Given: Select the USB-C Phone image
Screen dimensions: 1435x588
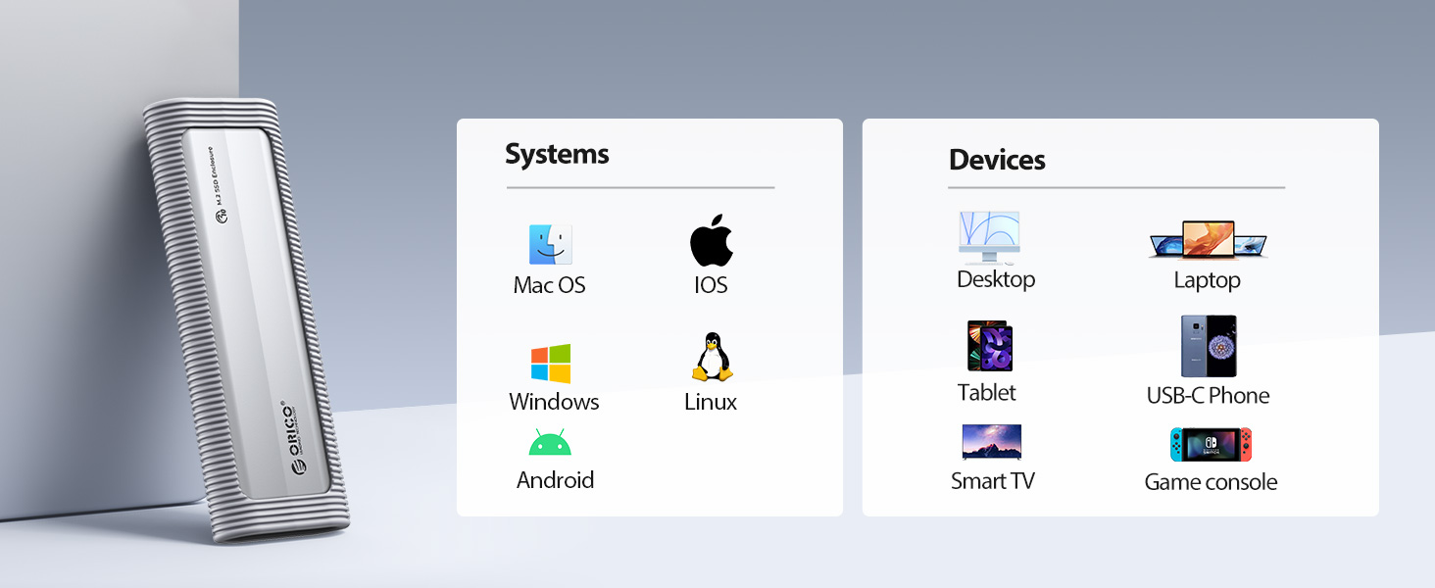Looking at the screenshot, I should pyautogui.click(x=1208, y=346).
